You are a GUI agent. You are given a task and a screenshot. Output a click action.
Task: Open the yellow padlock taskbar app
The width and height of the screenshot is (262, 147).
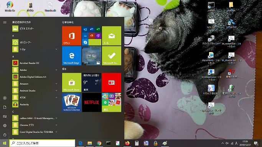pyautogui.click(x=155, y=143)
